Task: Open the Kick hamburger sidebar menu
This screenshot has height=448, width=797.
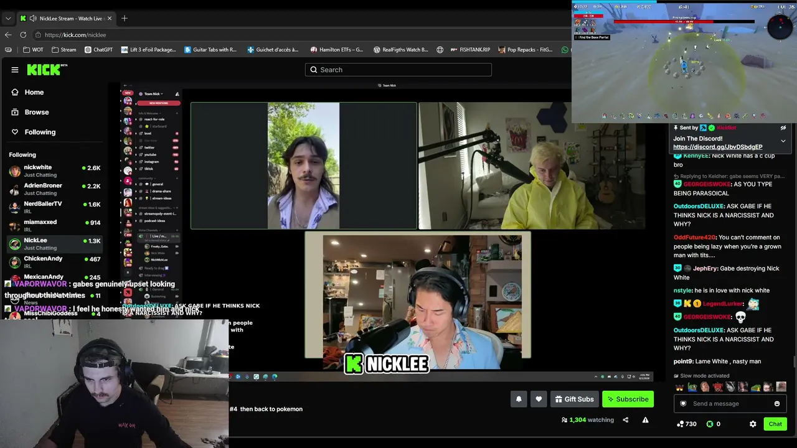Action: pyautogui.click(x=15, y=70)
